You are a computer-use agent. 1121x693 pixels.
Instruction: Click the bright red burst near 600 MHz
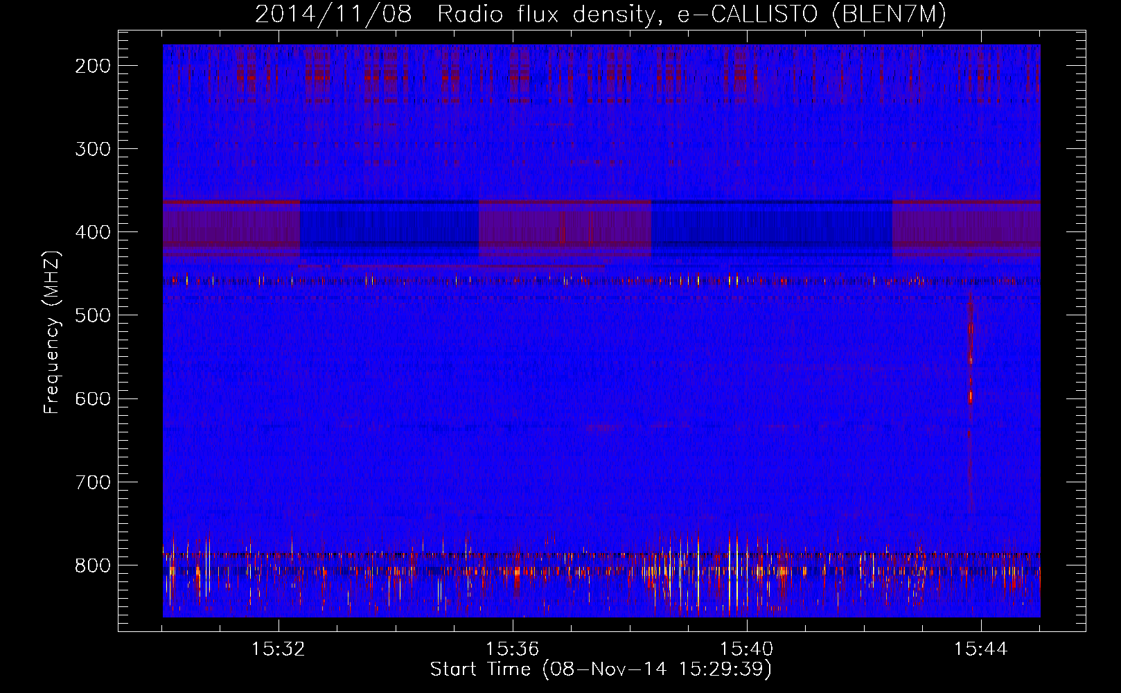[x=970, y=396]
